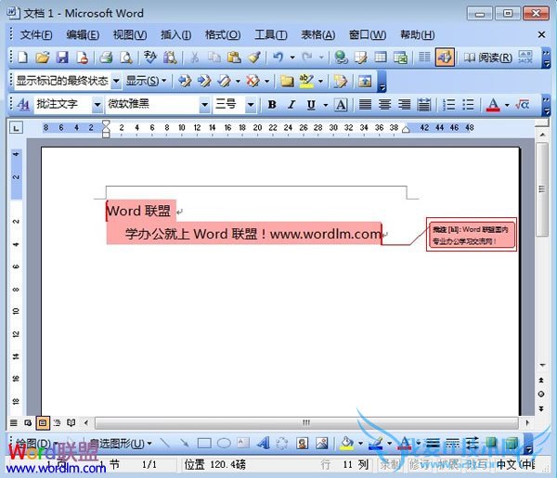Select the Format Painter brush icon
Viewport: 557px width, 478px height.
pyautogui.click(x=254, y=57)
